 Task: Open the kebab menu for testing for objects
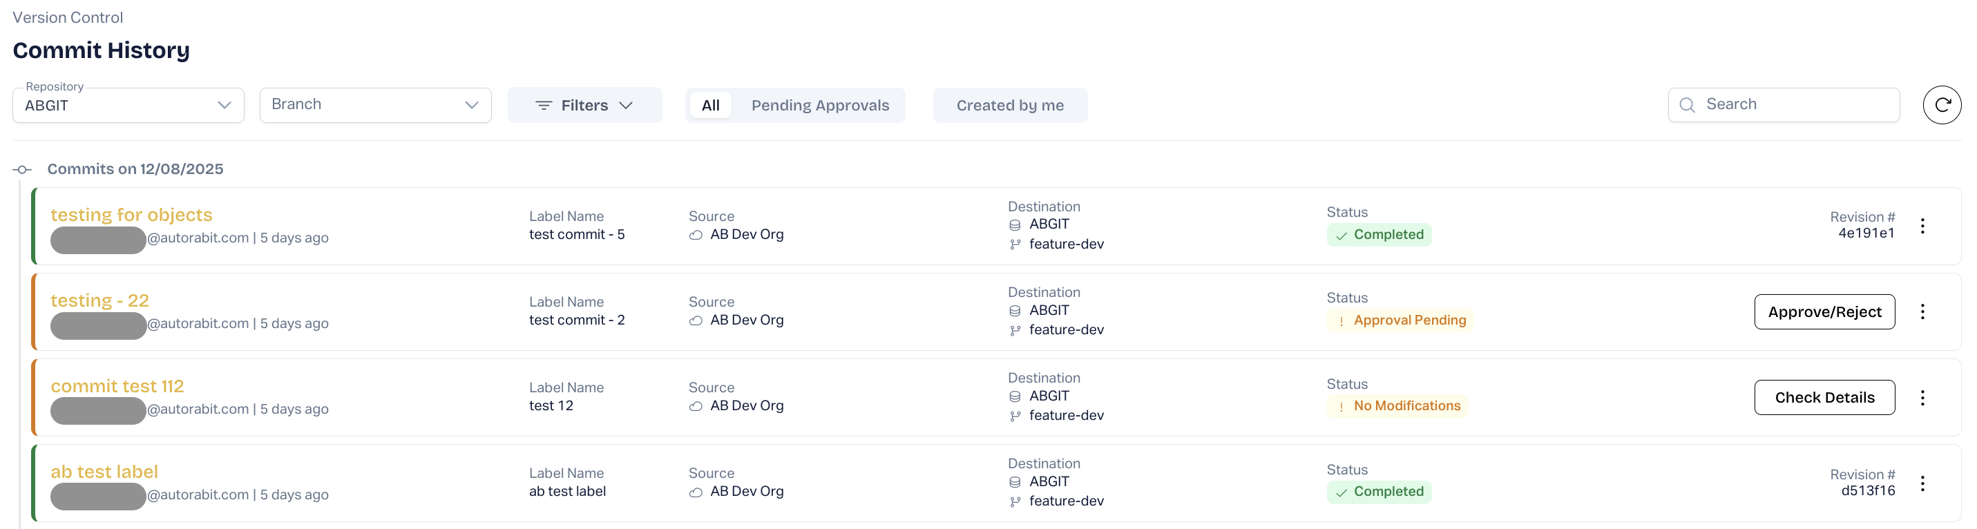[x=1922, y=226]
